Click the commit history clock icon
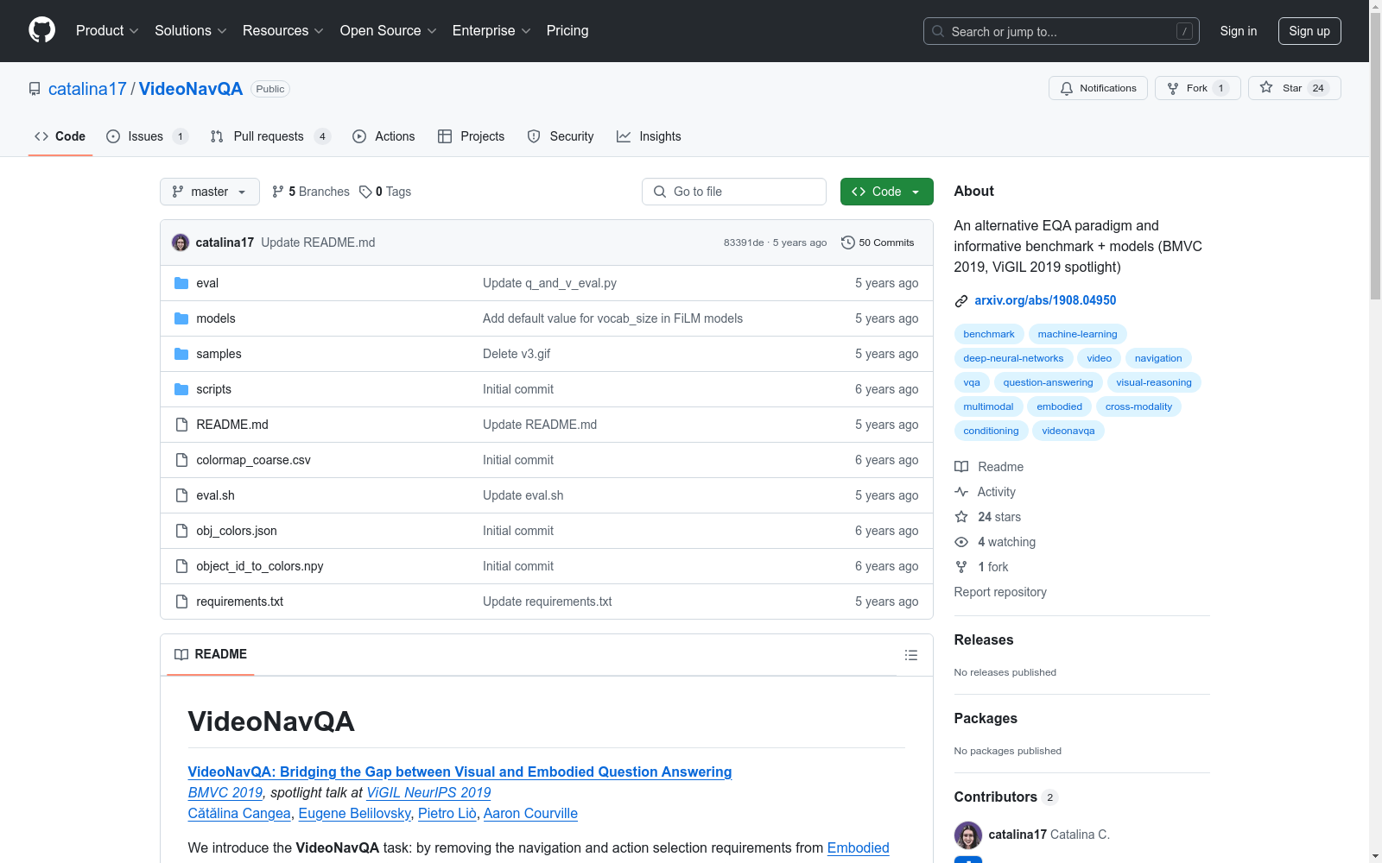The width and height of the screenshot is (1382, 863). coord(848,243)
